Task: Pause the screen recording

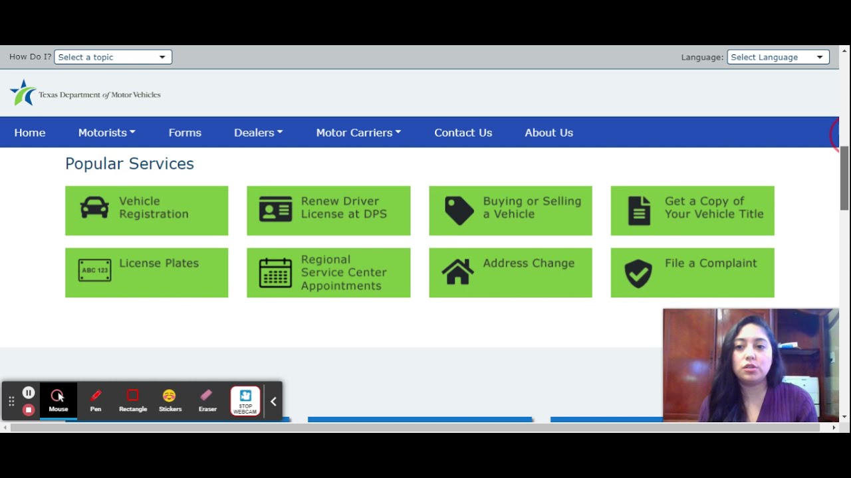Action: (x=29, y=392)
